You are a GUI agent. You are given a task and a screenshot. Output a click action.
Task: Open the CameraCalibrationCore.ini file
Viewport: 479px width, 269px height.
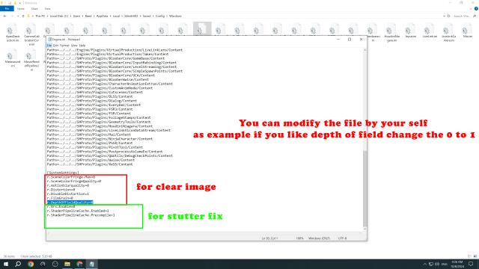[31, 35]
